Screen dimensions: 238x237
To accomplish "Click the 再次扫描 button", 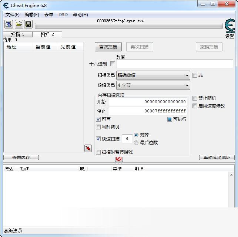I will tap(140, 47).
